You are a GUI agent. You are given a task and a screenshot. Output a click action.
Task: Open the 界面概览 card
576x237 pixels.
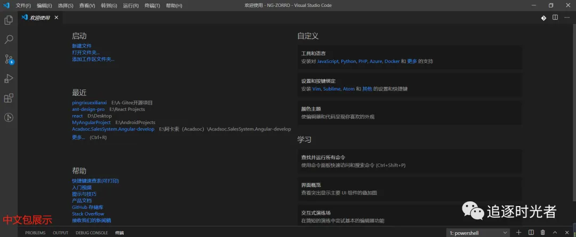point(410,189)
